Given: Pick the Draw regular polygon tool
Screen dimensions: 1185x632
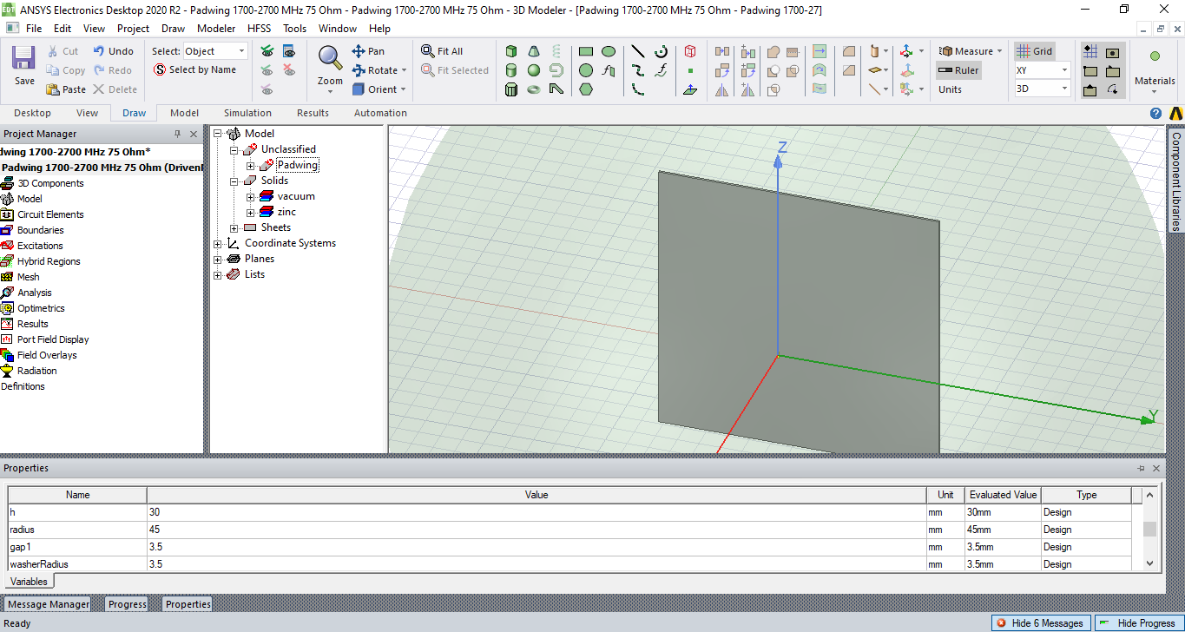Looking at the screenshot, I should [586, 89].
